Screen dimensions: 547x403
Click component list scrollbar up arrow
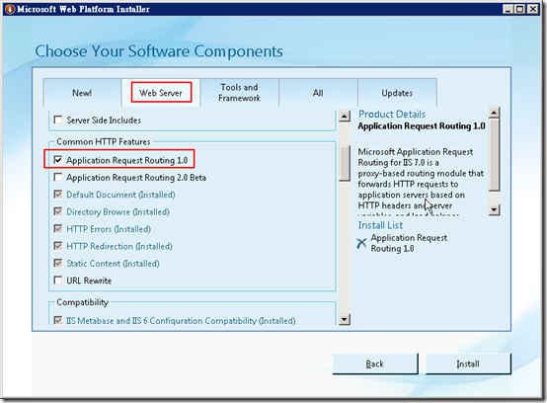point(345,117)
